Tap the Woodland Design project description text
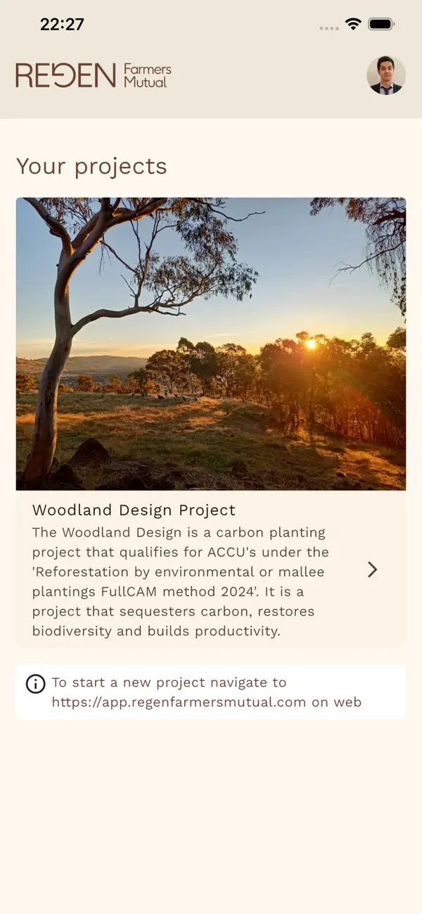The width and height of the screenshot is (422, 914). (181, 582)
